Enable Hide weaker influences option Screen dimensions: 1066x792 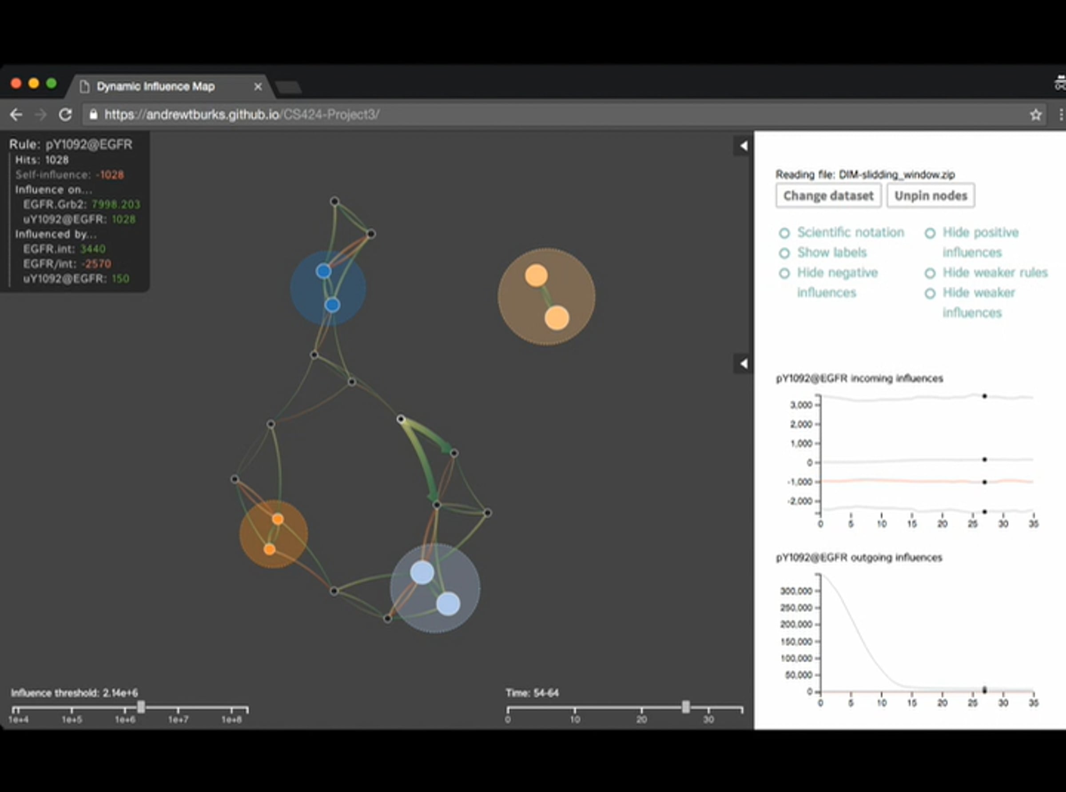coord(930,294)
